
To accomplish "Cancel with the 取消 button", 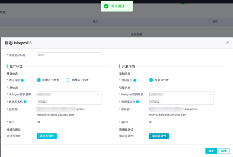I will (224, 151).
